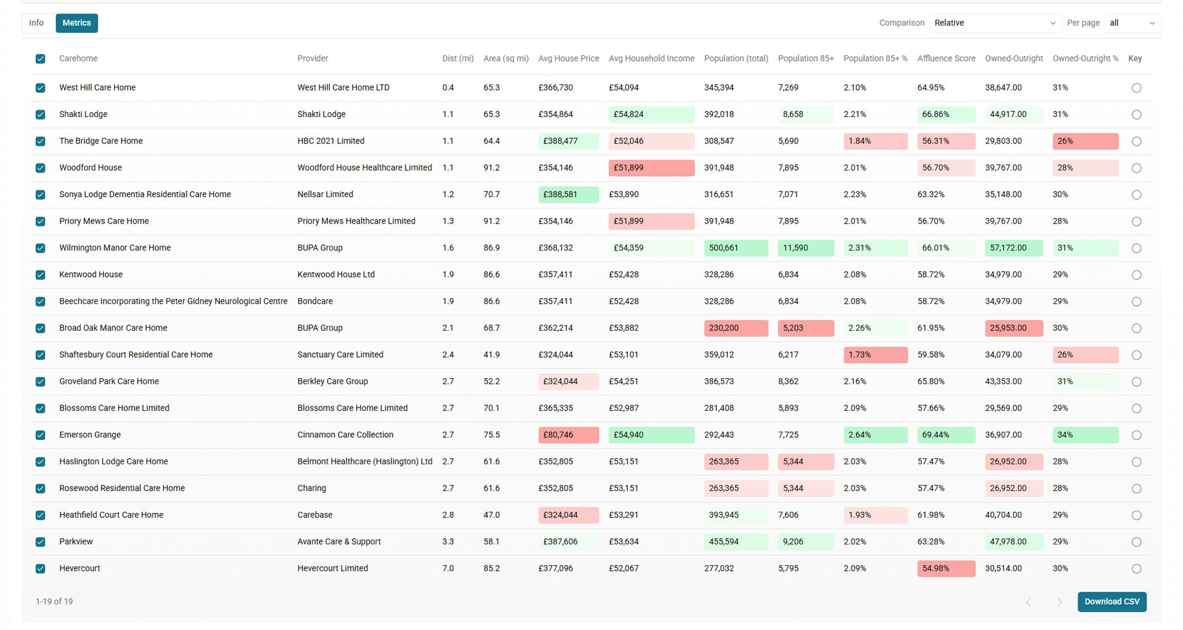Switch to the Info tab
This screenshot has height=630, width=1183.
click(x=36, y=23)
